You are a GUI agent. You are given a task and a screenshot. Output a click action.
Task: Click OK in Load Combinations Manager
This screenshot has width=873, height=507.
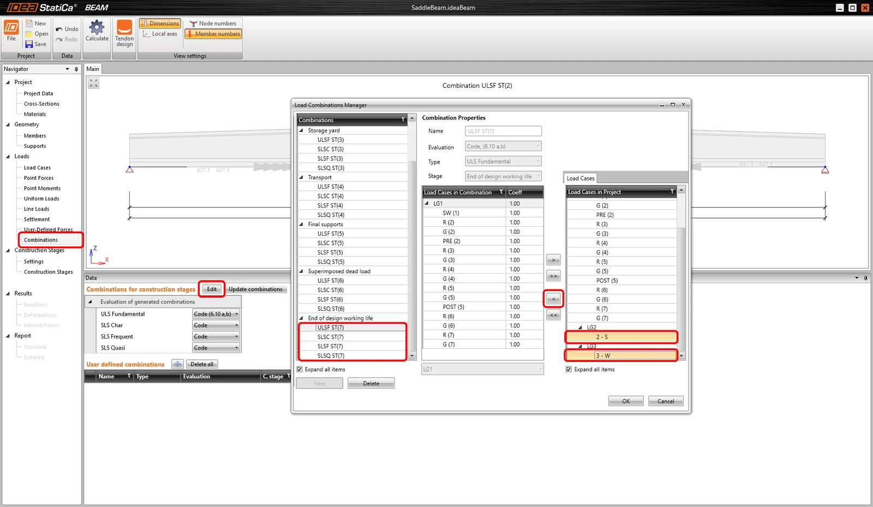[626, 401]
